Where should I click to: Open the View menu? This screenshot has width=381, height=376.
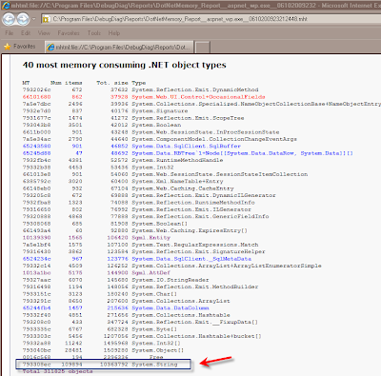44,33
